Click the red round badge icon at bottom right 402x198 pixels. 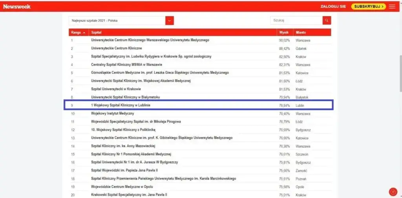tap(393, 192)
